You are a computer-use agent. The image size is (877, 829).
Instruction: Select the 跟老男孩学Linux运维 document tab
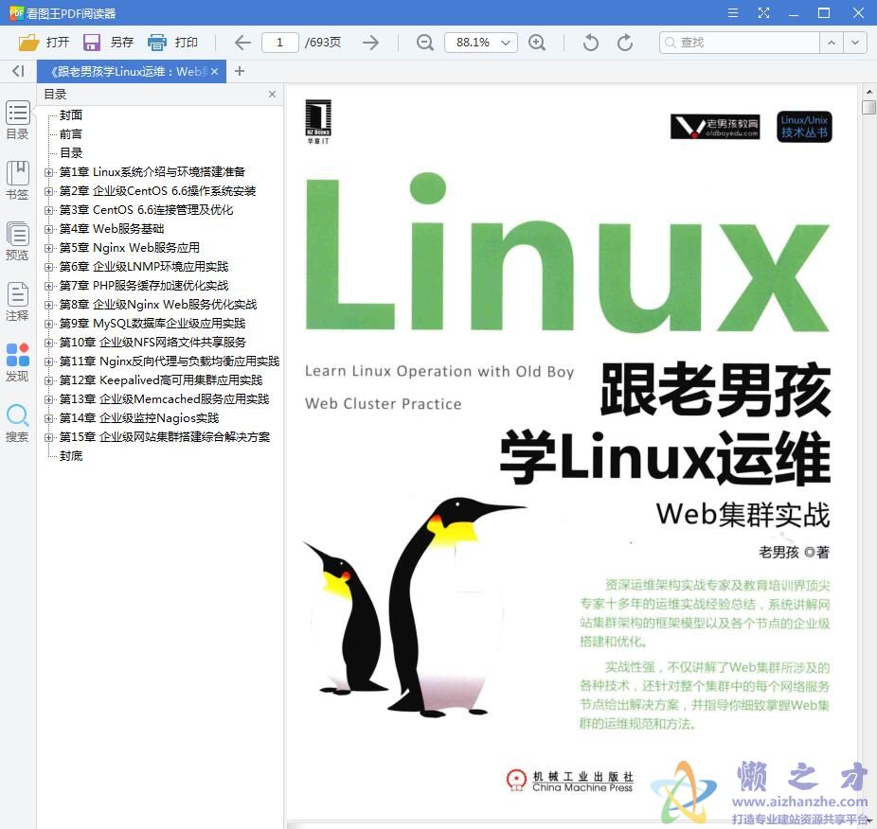123,71
